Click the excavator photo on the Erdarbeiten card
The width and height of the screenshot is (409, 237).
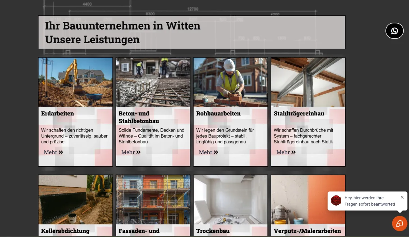(75, 82)
